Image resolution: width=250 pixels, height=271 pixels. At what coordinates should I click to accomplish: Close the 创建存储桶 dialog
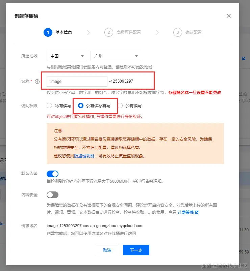tap(228, 16)
